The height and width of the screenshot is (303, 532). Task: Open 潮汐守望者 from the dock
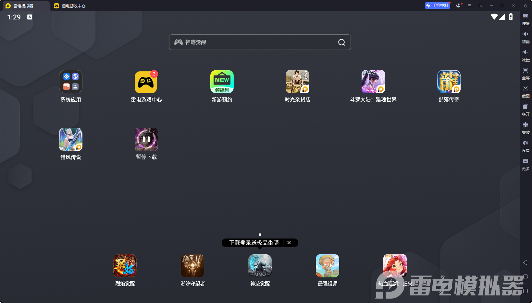pyautogui.click(x=192, y=266)
